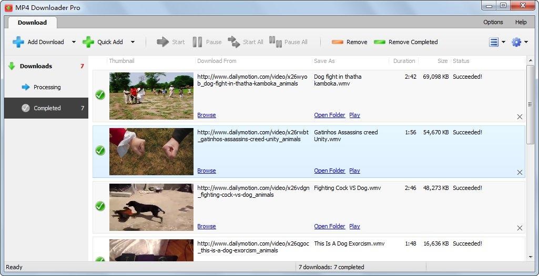Click the this-is-a-dog-exorcism URL text
539x276 pixels.
[253, 247]
